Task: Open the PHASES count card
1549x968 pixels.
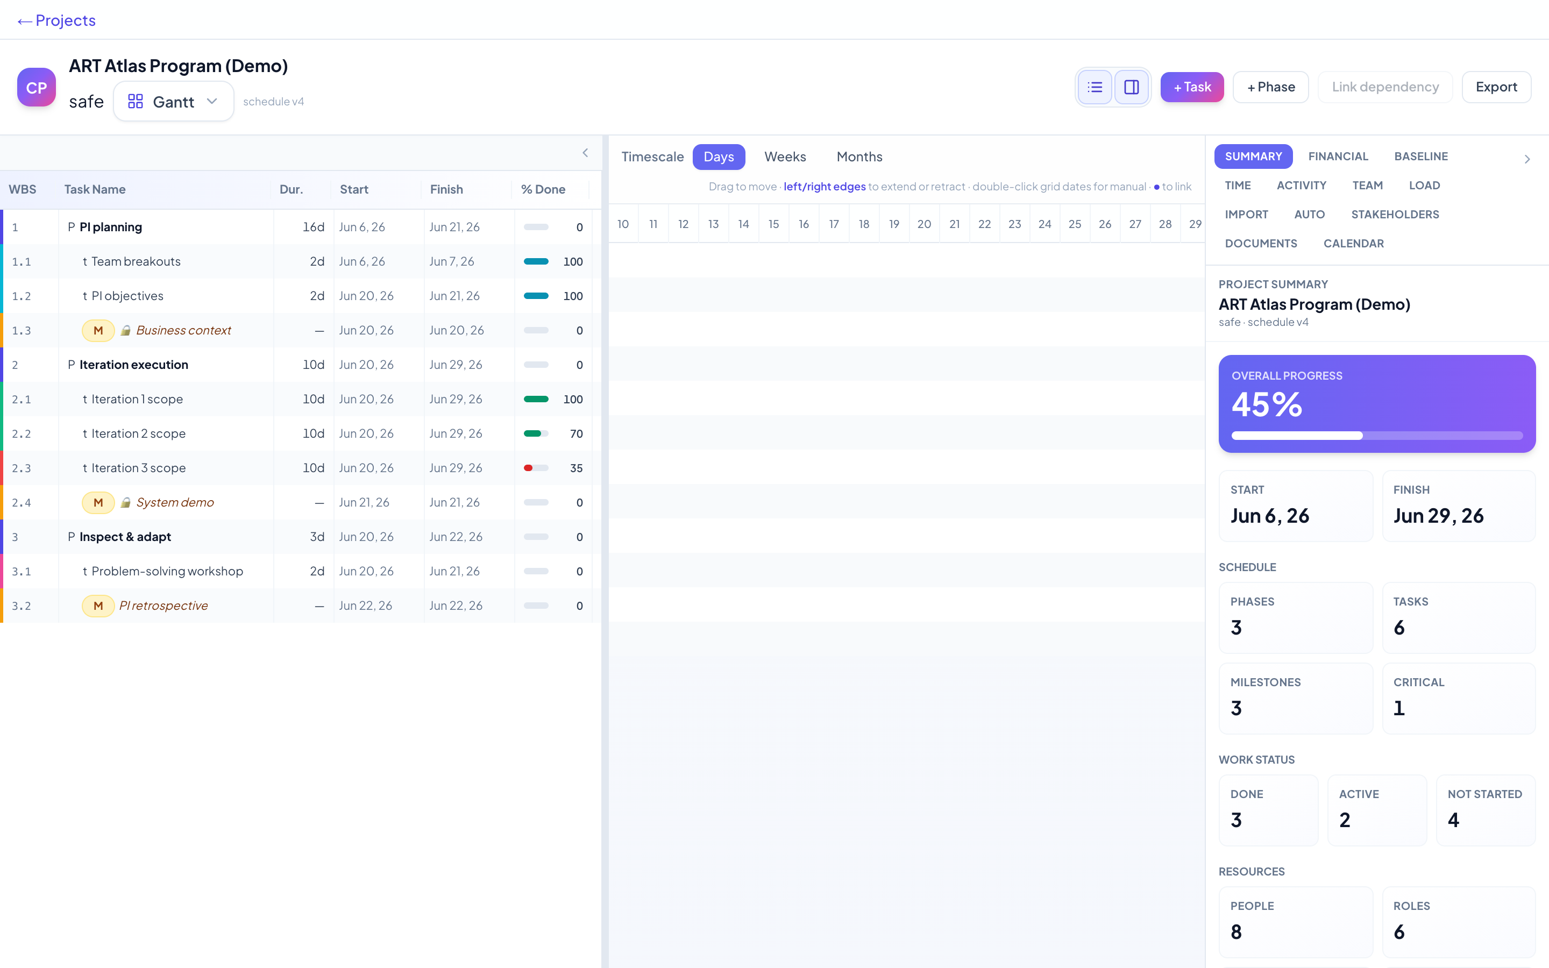Action: [1296, 618]
